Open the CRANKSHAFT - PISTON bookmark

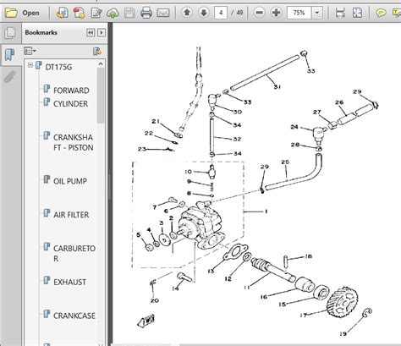(73, 142)
